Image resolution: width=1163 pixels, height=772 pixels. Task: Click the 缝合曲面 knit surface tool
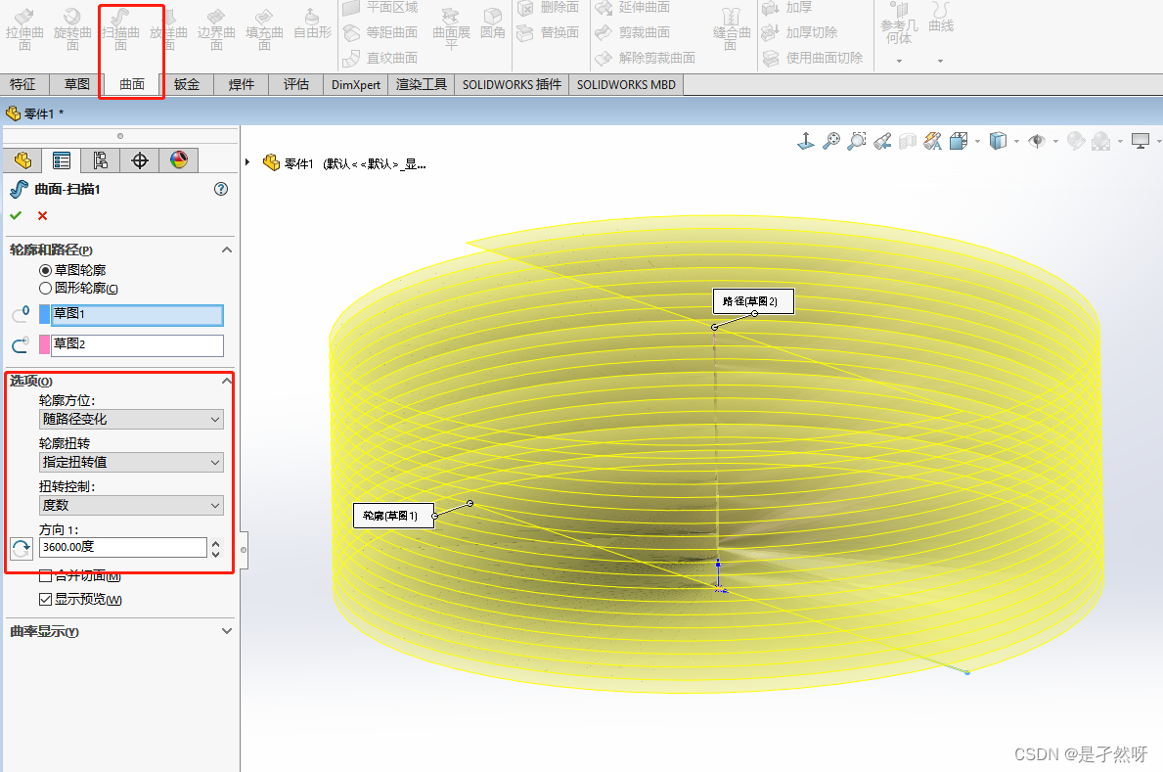click(x=732, y=29)
